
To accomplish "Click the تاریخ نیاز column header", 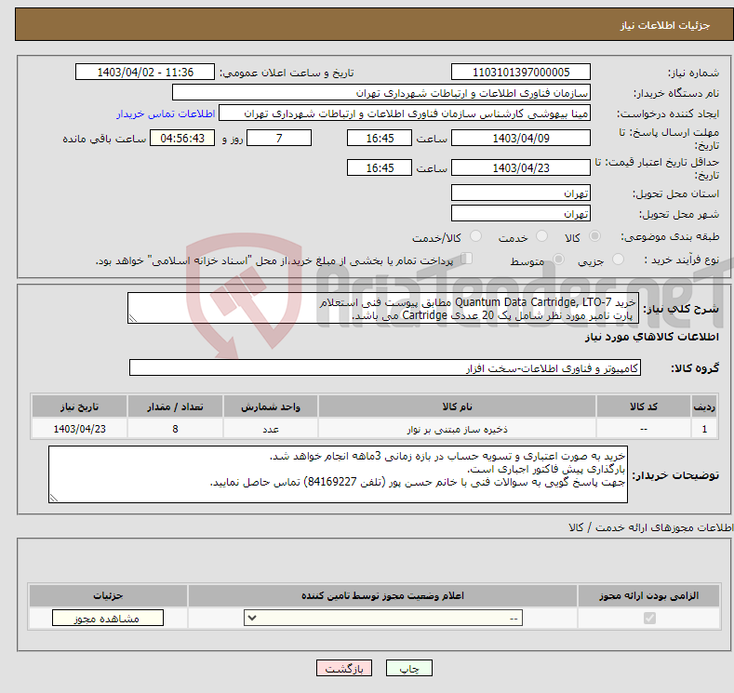I will [x=80, y=406].
